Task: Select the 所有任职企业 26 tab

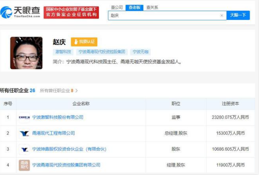Action: coord(17,90)
